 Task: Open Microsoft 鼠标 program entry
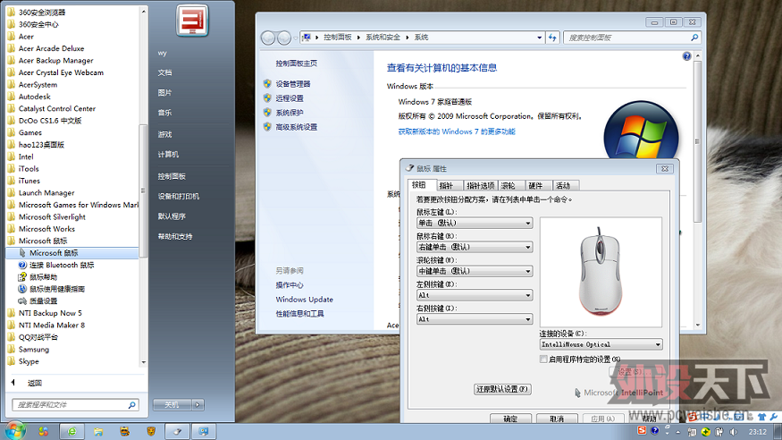72,253
